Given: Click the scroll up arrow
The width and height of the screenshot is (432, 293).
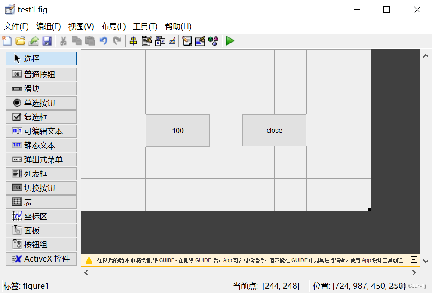Looking at the screenshot, I should 426,56.
